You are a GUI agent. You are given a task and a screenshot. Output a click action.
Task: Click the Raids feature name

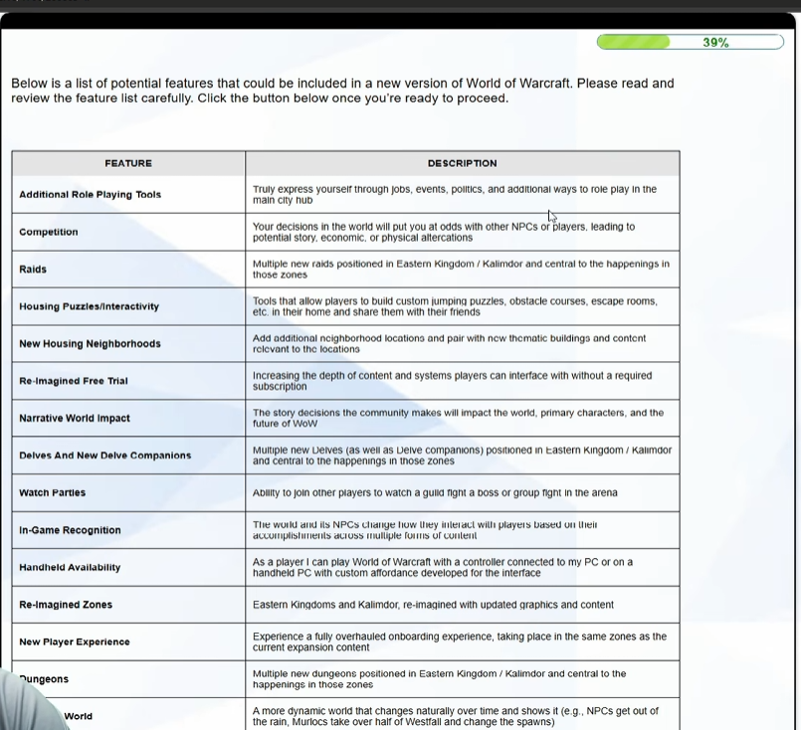33,270
